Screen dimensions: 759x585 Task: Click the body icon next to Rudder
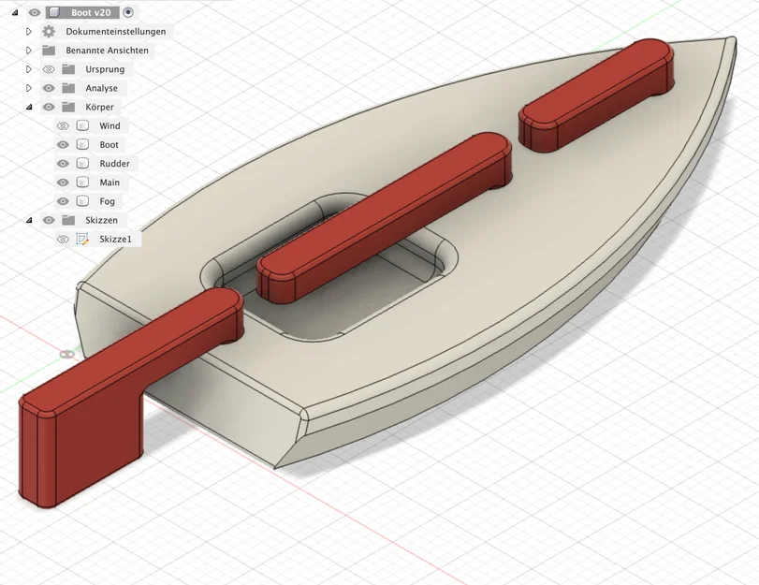click(82, 164)
